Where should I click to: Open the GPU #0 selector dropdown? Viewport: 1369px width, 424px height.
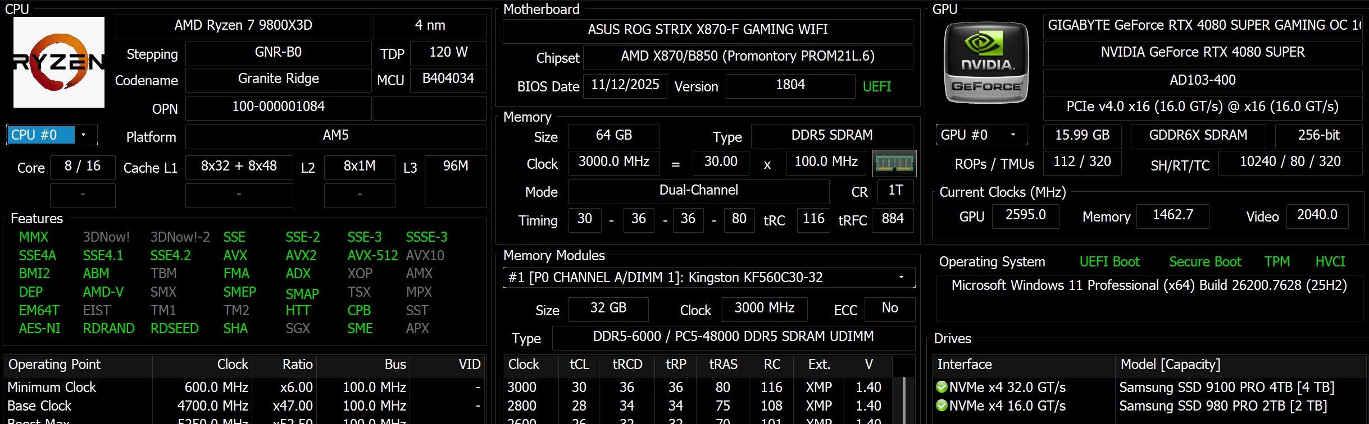coord(1013,135)
